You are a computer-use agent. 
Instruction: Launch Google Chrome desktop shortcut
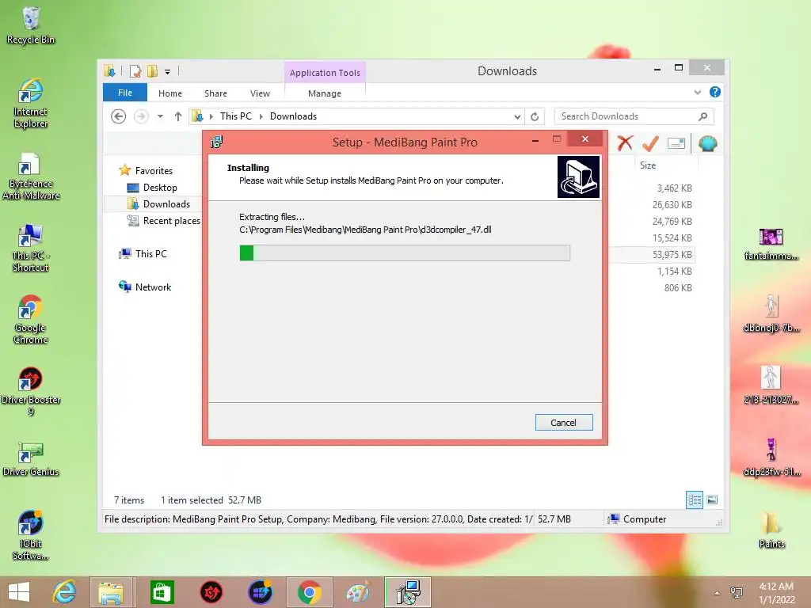coord(31,320)
